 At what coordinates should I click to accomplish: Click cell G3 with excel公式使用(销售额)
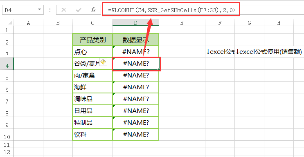pyautogui.click(x=249, y=52)
